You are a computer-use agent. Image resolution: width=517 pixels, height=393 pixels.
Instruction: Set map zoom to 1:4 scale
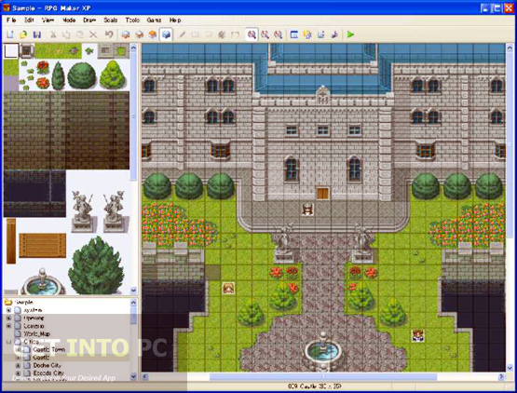pos(279,34)
